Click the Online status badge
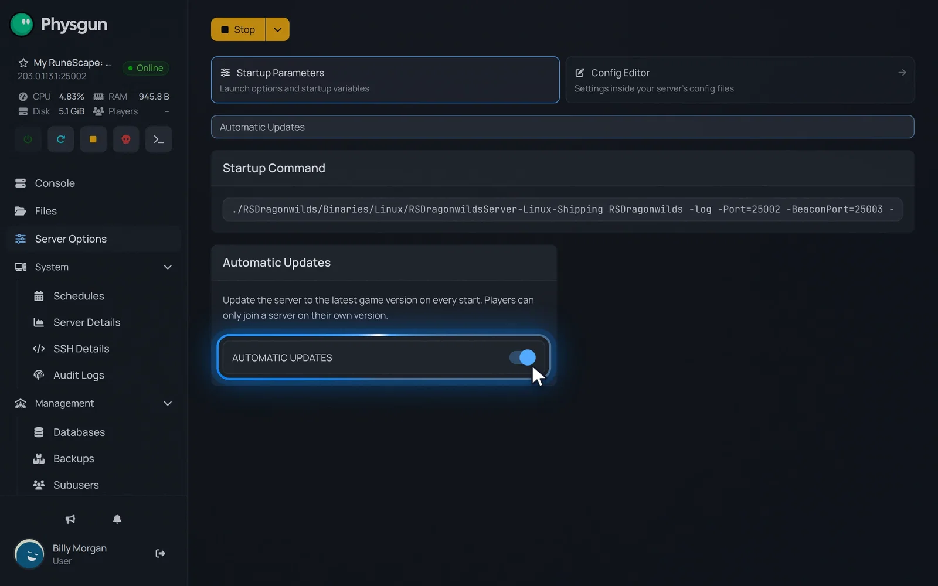The image size is (938, 586). [146, 68]
